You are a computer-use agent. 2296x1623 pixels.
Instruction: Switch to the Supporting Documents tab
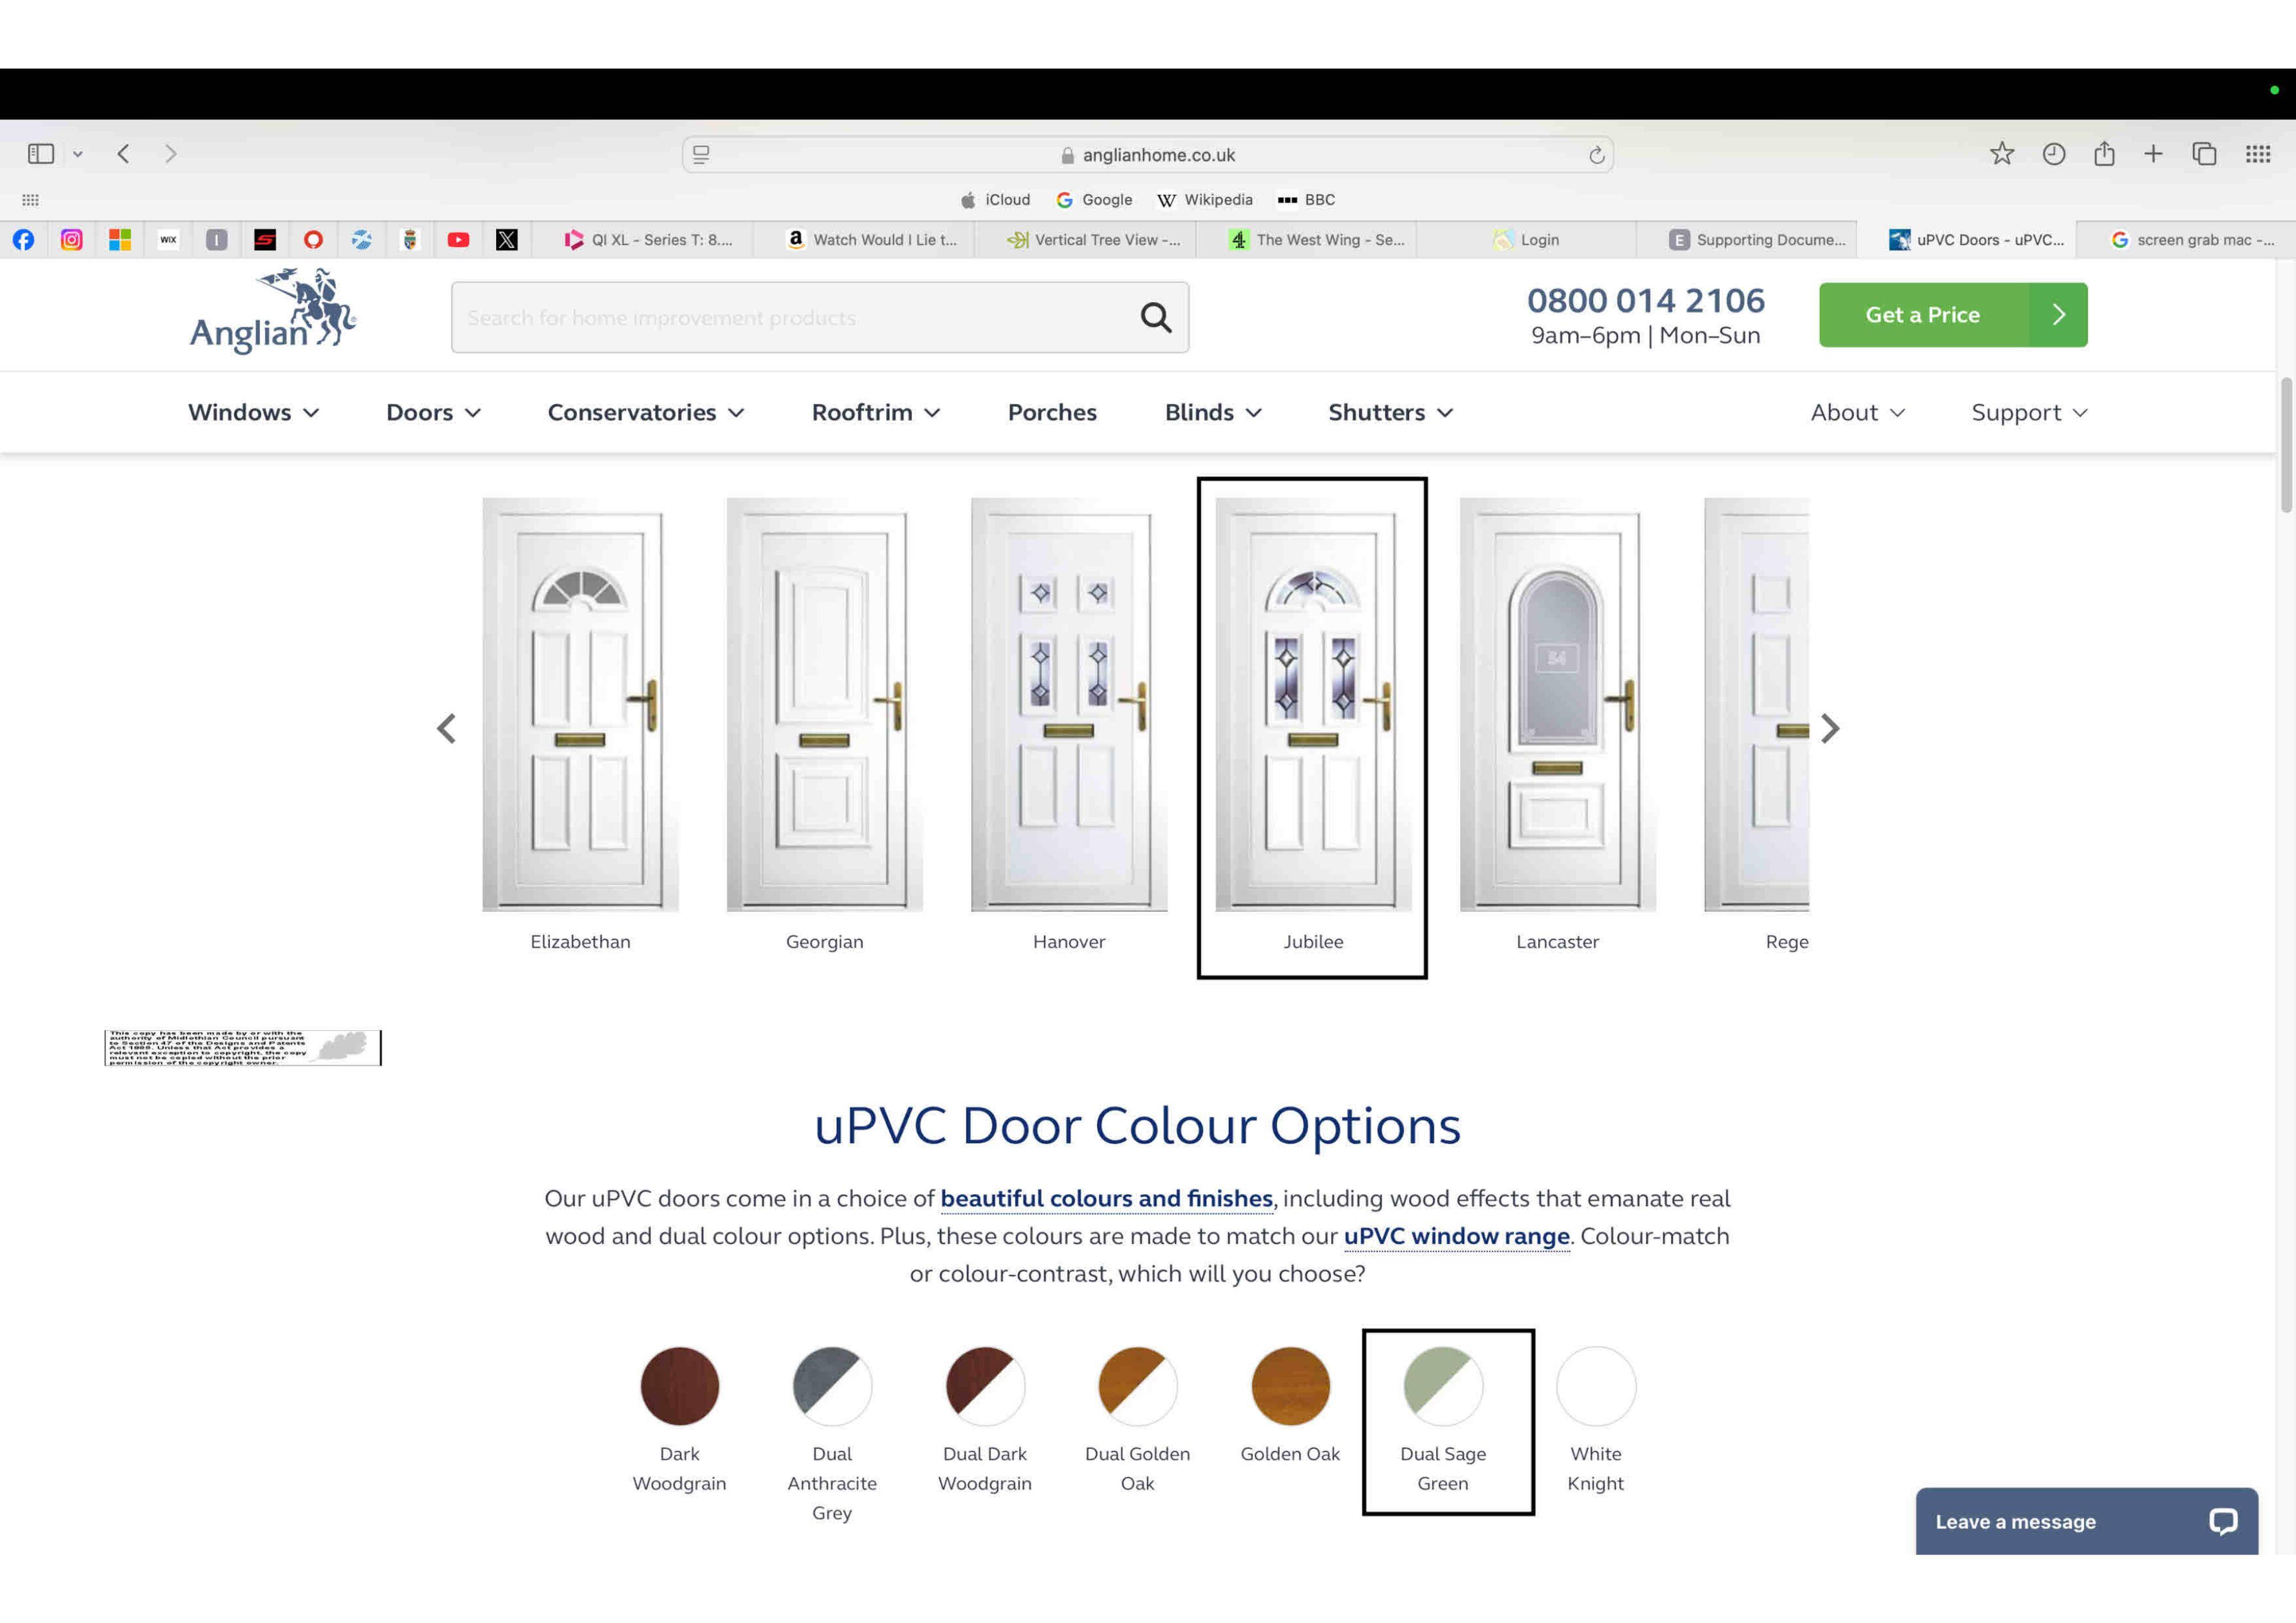tap(1746, 240)
